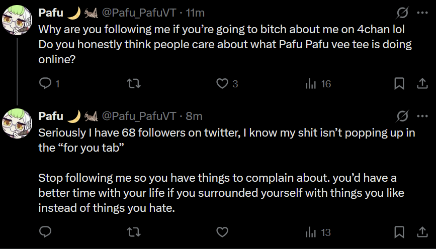Reply to the 4chan tweet
This screenshot has height=249, width=436.
pos(46,84)
